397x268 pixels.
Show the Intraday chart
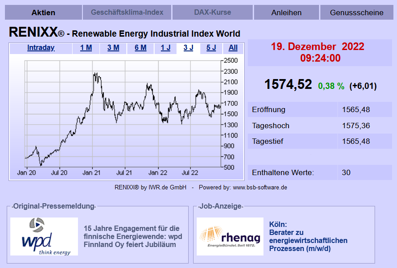(41, 48)
